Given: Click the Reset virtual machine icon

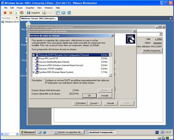Looking at the screenshot, I should [x=22, y=13].
